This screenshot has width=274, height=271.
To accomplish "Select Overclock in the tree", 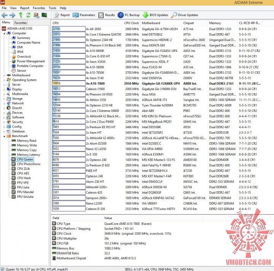I will pyautogui.click(x=24, y=56).
